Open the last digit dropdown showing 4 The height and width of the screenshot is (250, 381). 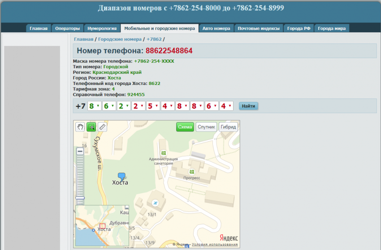(226, 106)
